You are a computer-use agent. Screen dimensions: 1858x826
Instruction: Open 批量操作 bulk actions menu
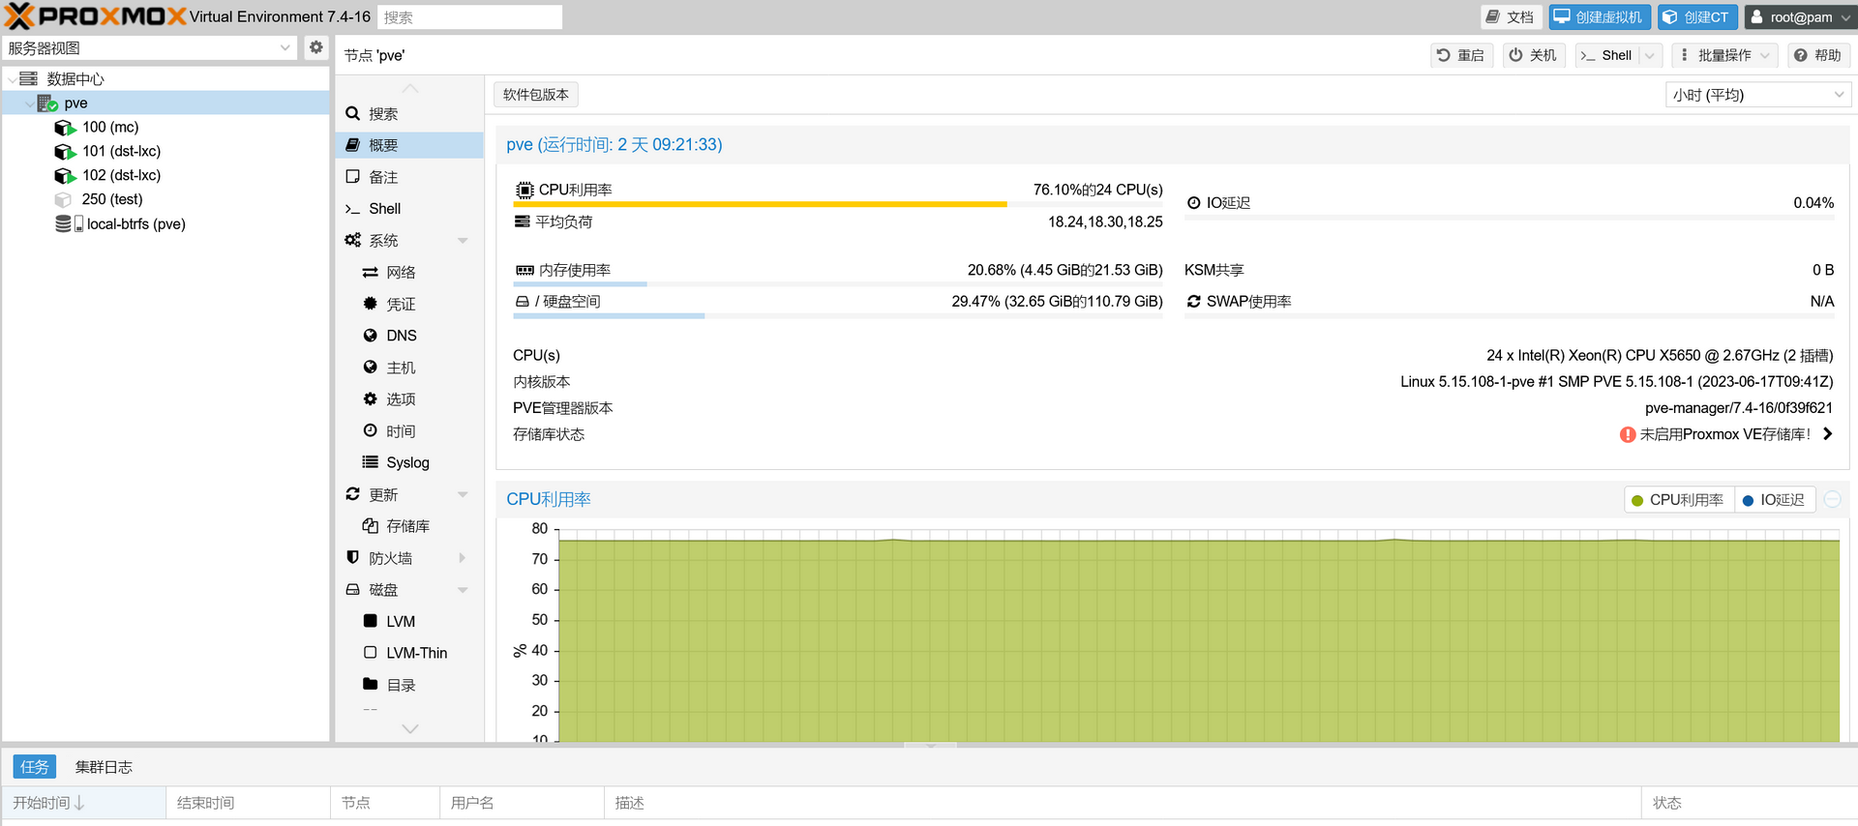(x=1724, y=55)
